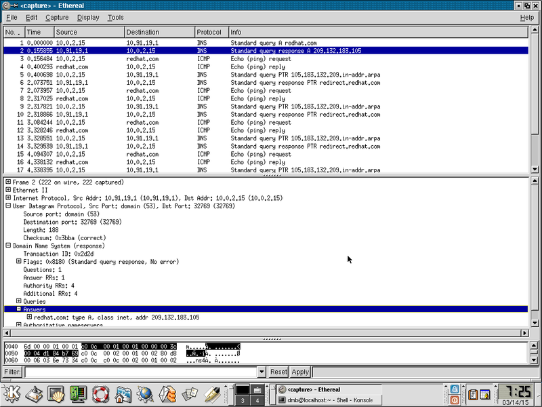The width and height of the screenshot is (542, 407).
Task: Open the File menu
Action: [12, 18]
